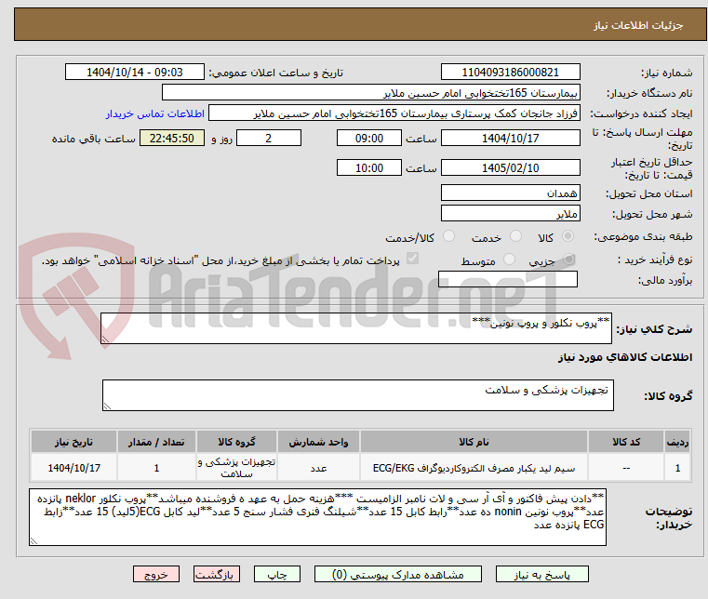Select the کالا radio button
The width and height of the screenshot is (708, 599).
(x=568, y=236)
